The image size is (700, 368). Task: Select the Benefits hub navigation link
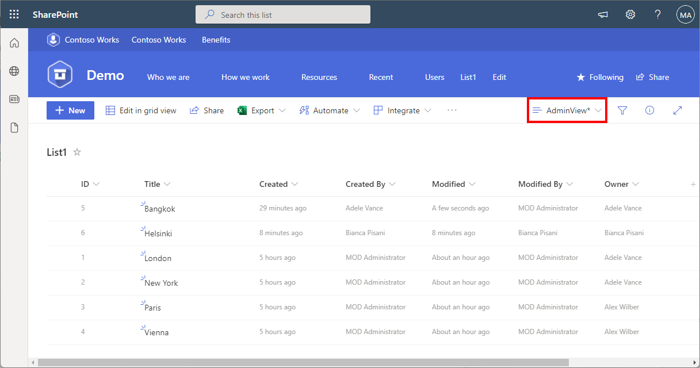(216, 40)
